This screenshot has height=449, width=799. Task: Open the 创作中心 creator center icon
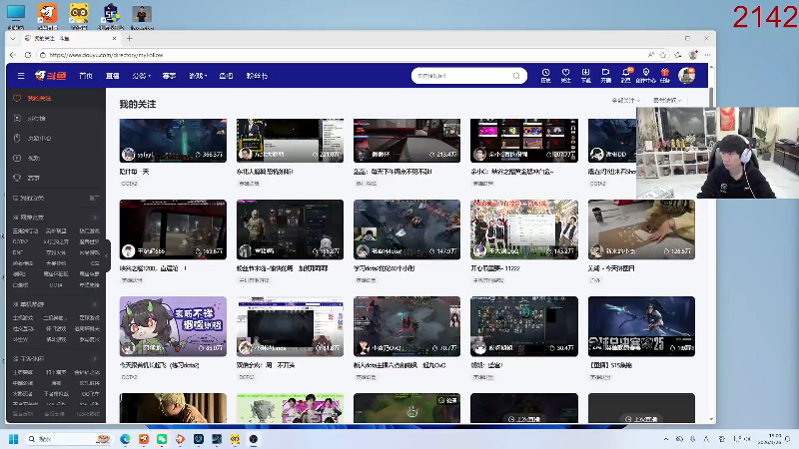tap(645, 76)
